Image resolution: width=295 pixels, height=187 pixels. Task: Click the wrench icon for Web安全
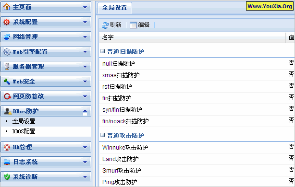pyautogui.click(x=7, y=82)
